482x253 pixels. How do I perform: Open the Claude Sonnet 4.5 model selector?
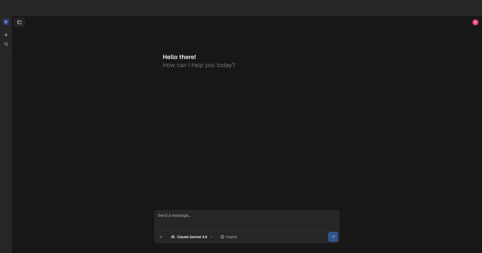(192, 237)
